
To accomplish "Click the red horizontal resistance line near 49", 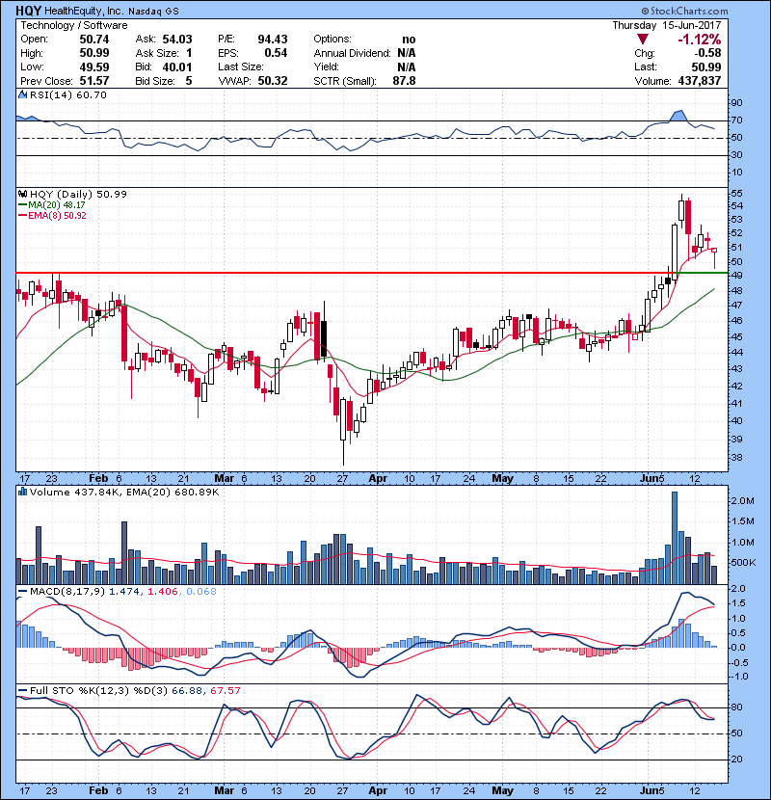I will pyautogui.click(x=347, y=273).
